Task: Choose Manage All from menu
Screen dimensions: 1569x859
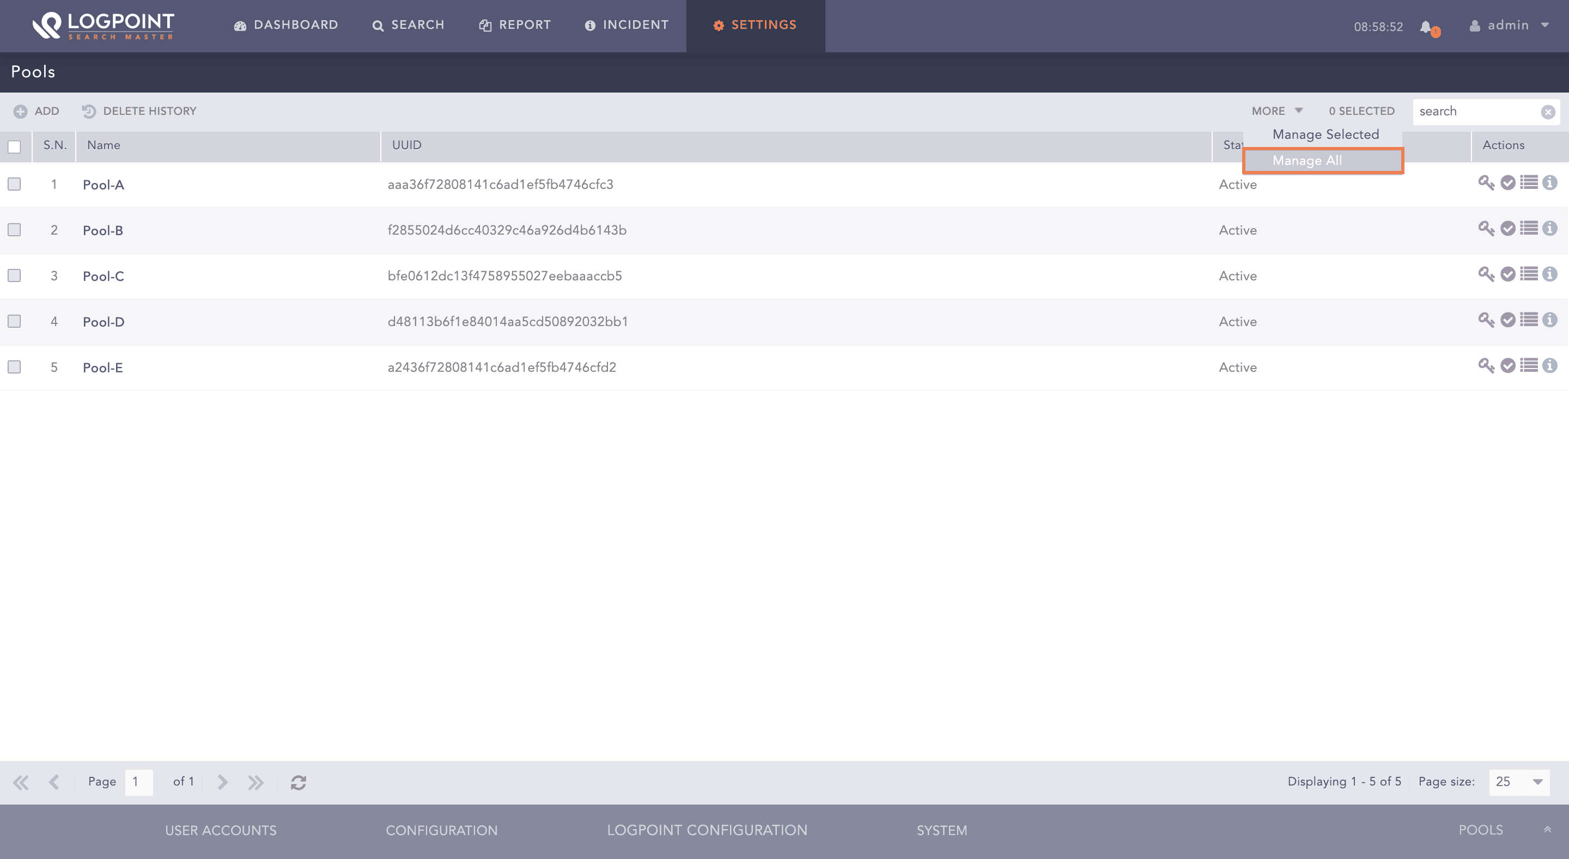Action: [1307, 161]
